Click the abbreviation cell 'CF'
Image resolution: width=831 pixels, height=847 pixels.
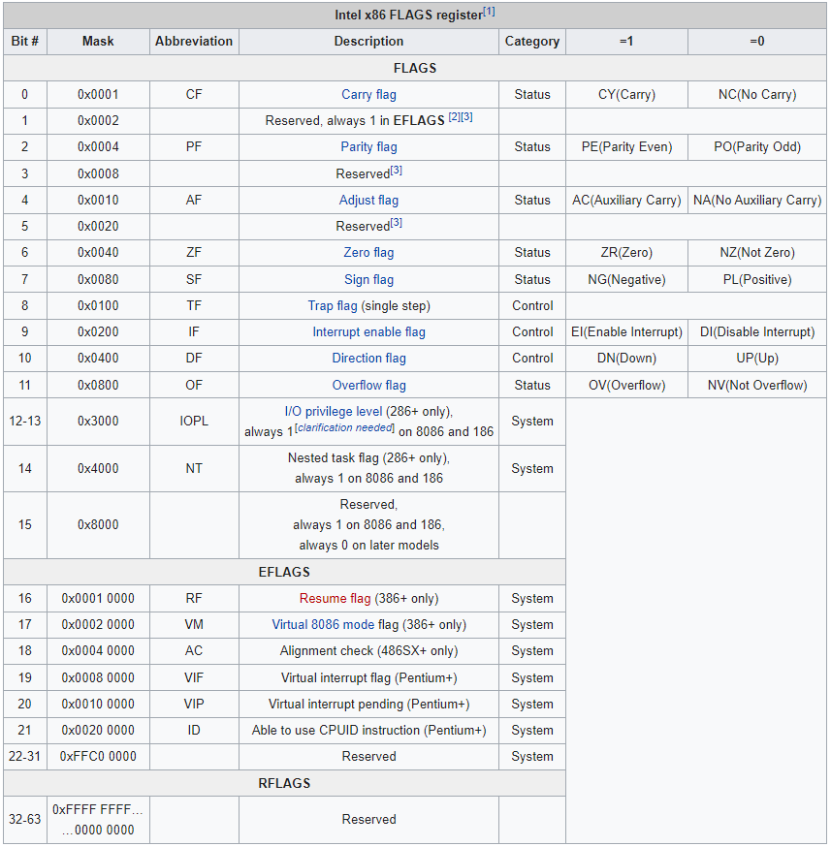[x=194, y=95]
